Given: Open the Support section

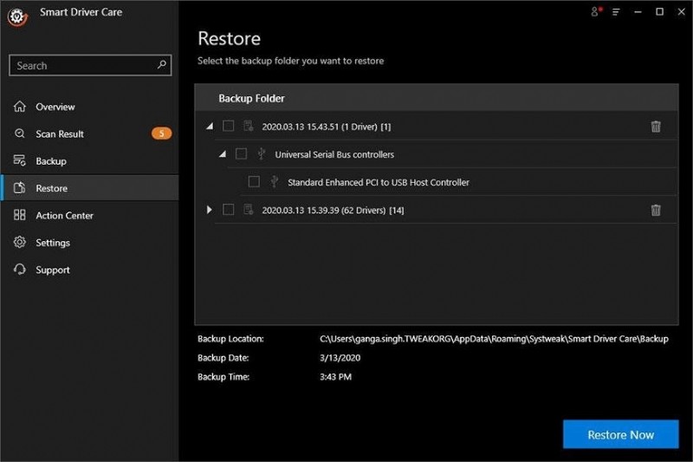Looking at the screenshot, I should (90, 270).
